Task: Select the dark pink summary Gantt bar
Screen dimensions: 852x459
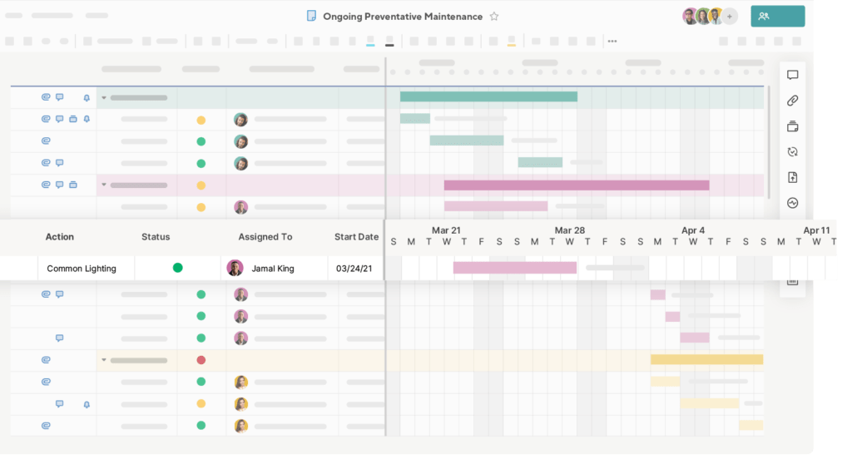Action: pos(577,185)
